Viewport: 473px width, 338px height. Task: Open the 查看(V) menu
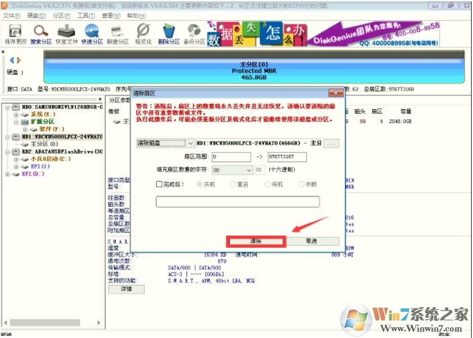pos(111,15)
